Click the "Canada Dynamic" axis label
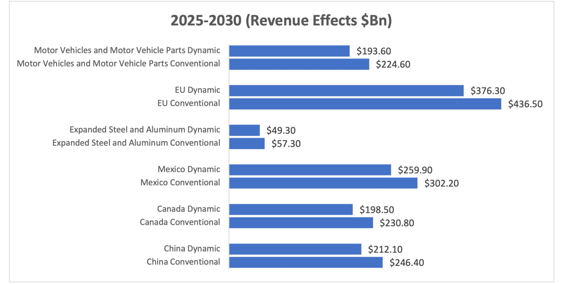The height and width of the screenshot is (284, 564). (x=188, y=209)
